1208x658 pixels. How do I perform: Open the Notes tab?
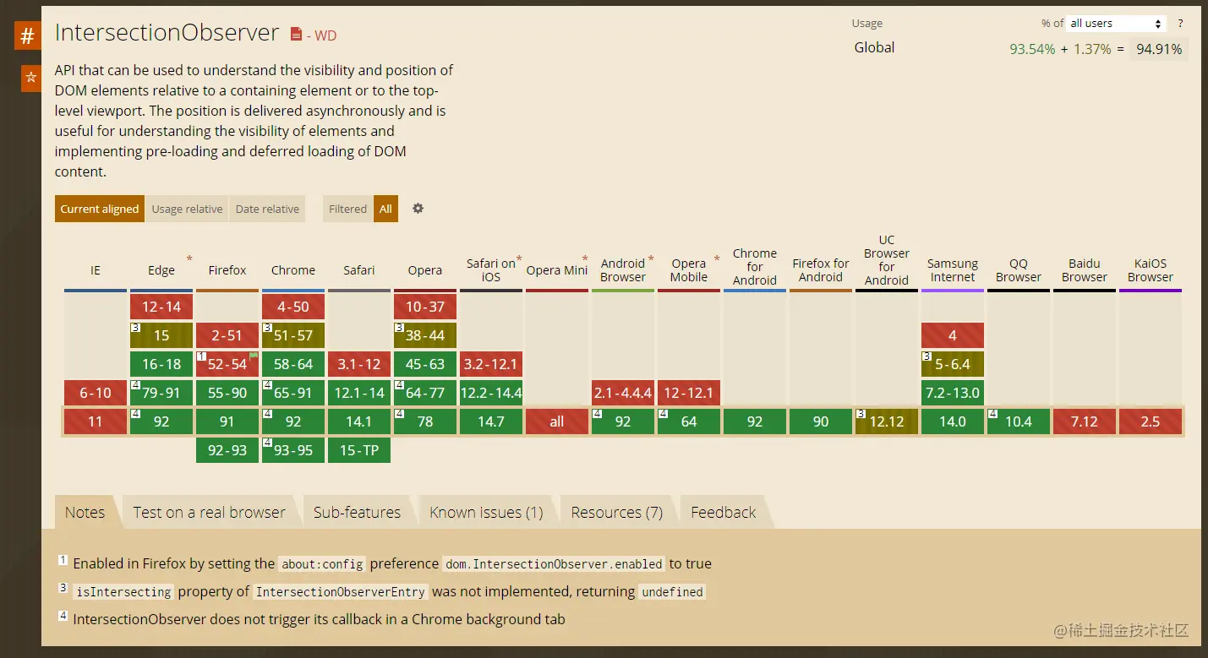pyautogui.click(x=85, y=512)
